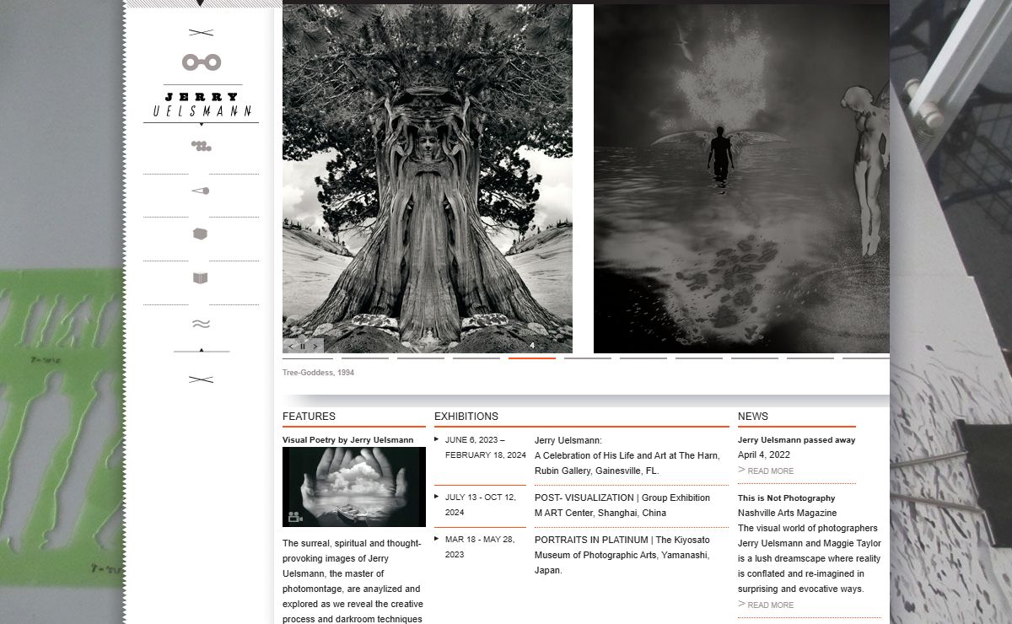Click the wavy lines icon in the sidebar
Screen dimensions: 1012x624
[x=201, y=323]
